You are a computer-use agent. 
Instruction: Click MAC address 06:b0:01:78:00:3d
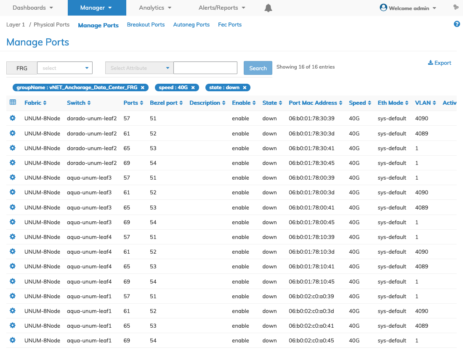[x=311, y=192]
